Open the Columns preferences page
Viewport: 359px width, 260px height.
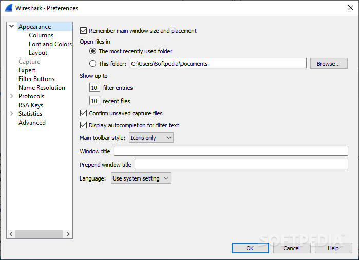41,35
